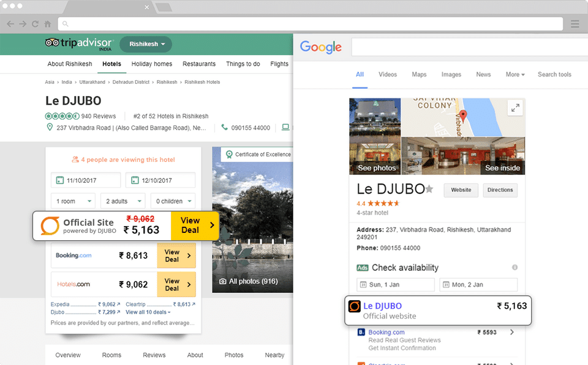Open the Cleartrip ₹ 8,613 deal link
Screen dimensions: 588x365
[x=160, y=304]
